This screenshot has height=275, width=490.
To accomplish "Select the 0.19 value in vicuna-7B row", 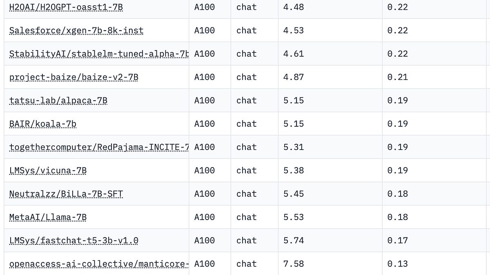I will tap(397, 170).
